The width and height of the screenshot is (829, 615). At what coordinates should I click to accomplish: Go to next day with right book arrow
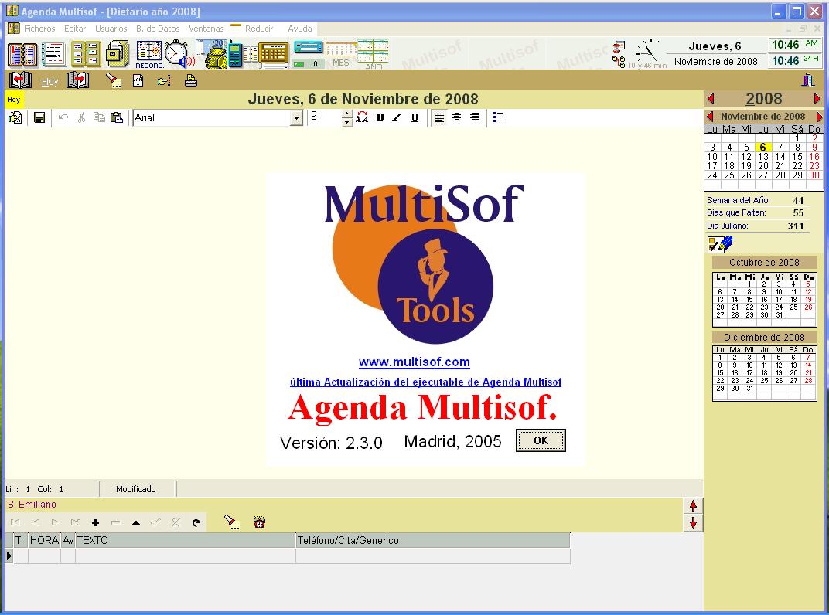tap(77, 80)
